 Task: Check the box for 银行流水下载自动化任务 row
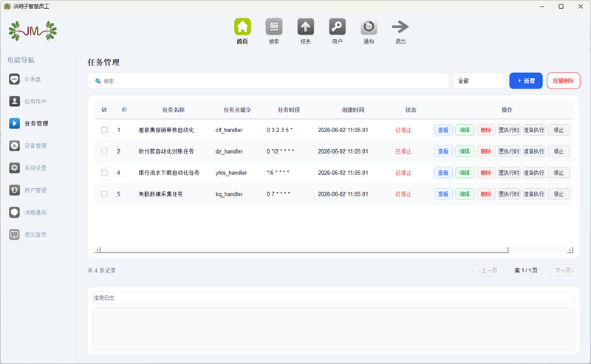[x=104, y=173]
